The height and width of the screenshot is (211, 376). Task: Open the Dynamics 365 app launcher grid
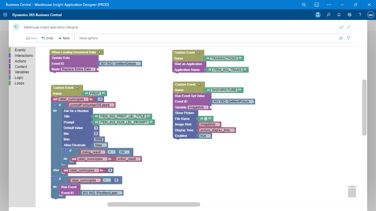coord(5,14)
